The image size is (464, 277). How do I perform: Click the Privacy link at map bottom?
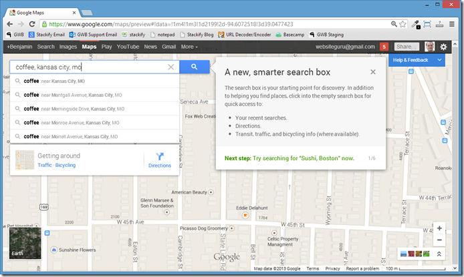click(x=332, y=268)
